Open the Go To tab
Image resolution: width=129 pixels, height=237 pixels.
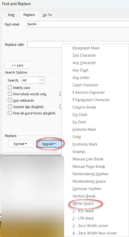47,15
